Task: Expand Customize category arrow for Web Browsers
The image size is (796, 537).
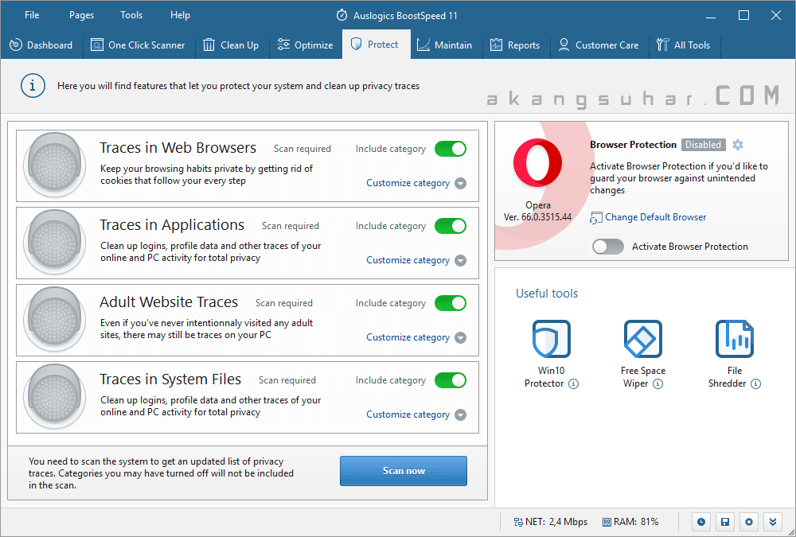Action: (460, 183)
